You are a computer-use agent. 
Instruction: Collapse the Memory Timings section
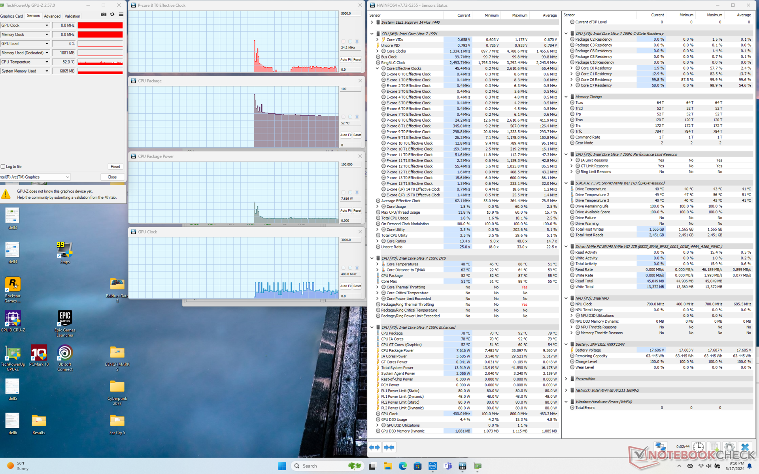[566, 97]
